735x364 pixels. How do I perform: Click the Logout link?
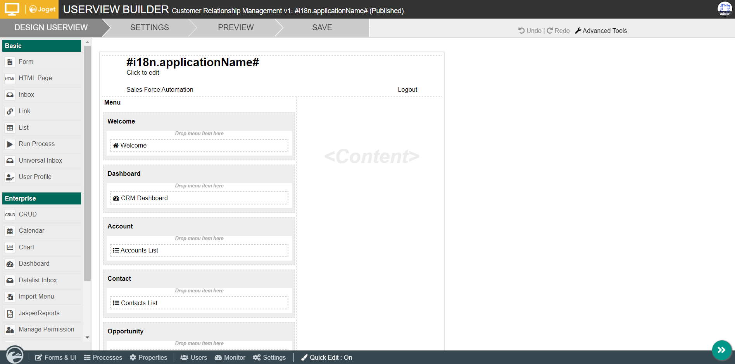(407, 89)
